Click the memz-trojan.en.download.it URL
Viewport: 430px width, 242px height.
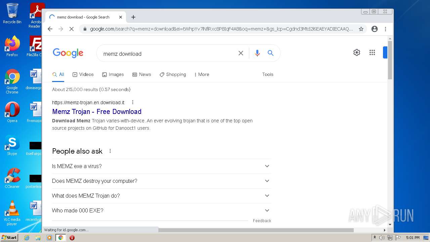[88, 103]
